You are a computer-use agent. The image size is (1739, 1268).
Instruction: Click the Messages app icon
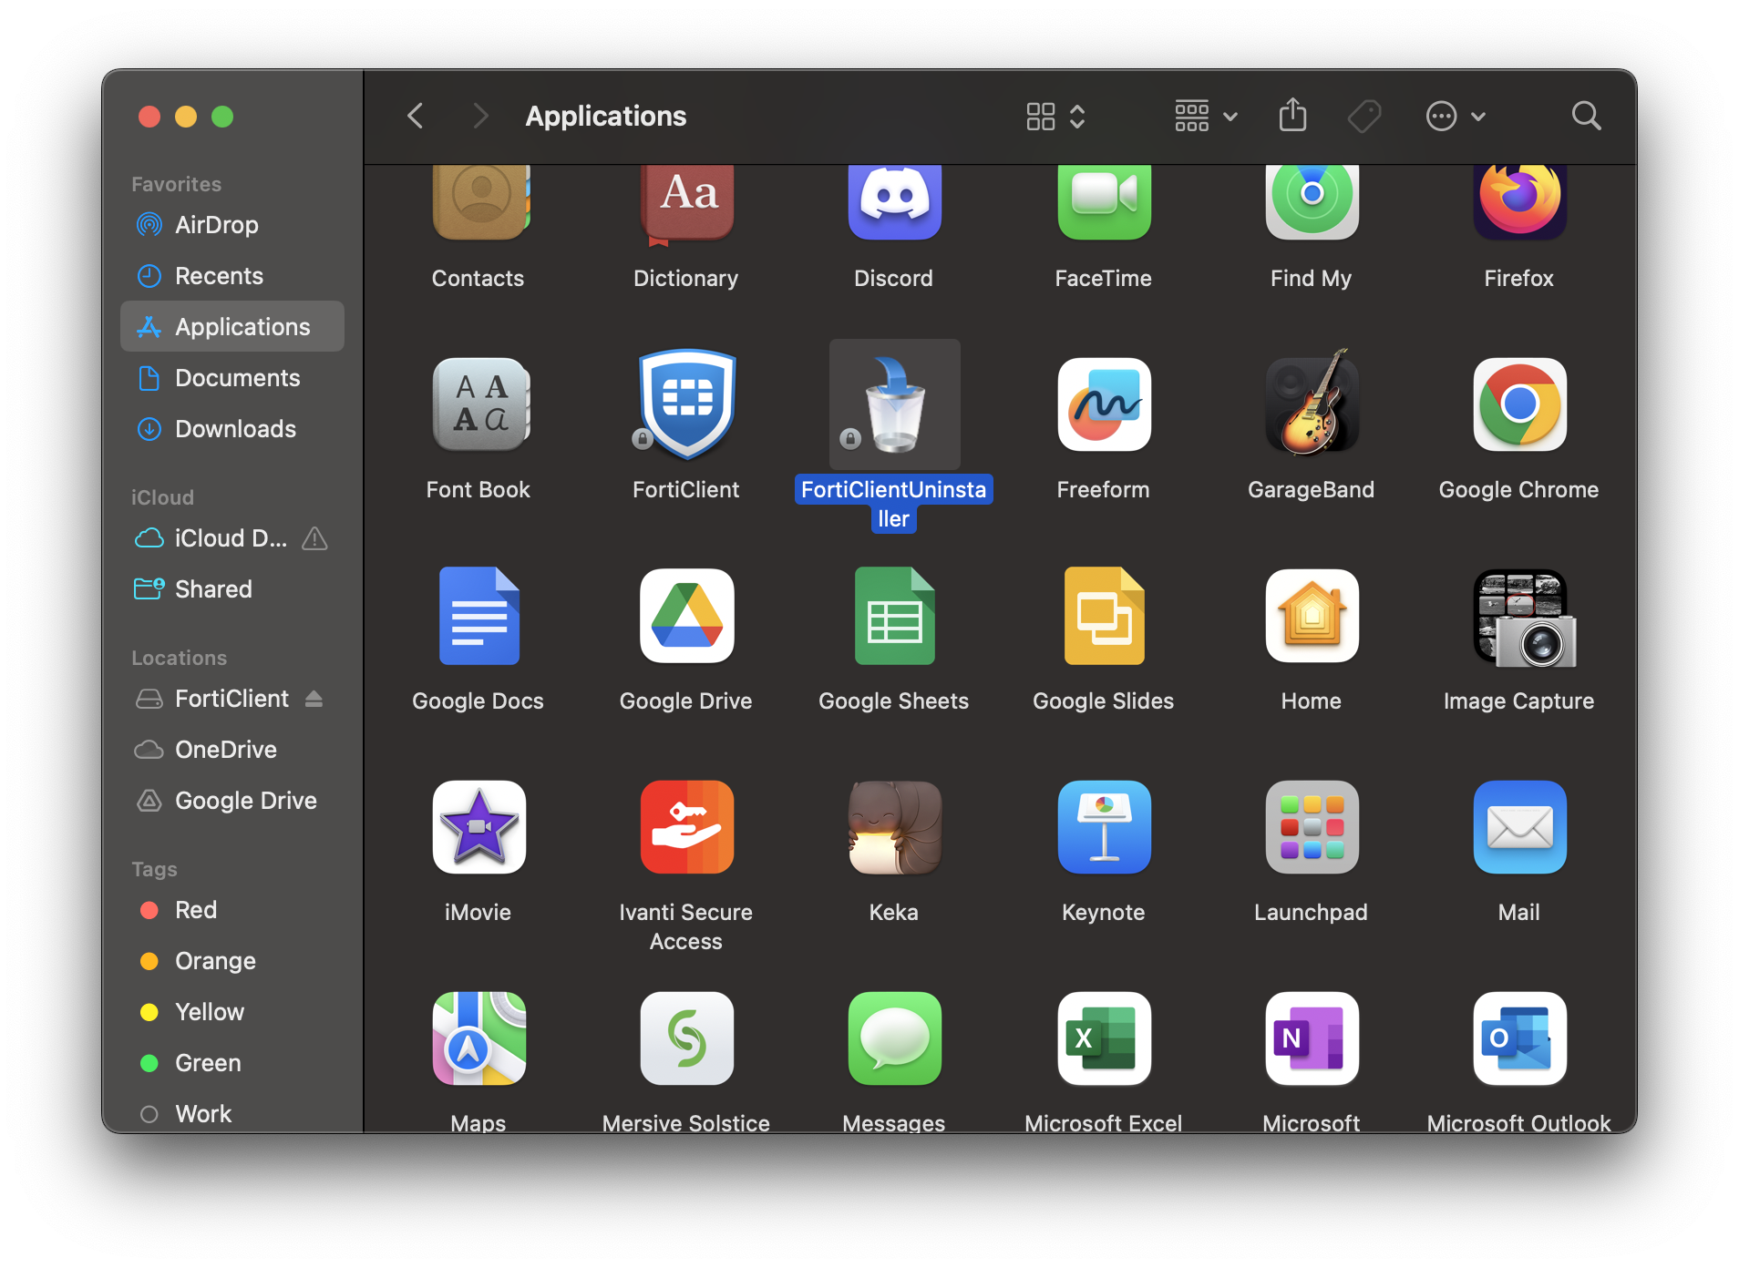tap(895, 1038)
